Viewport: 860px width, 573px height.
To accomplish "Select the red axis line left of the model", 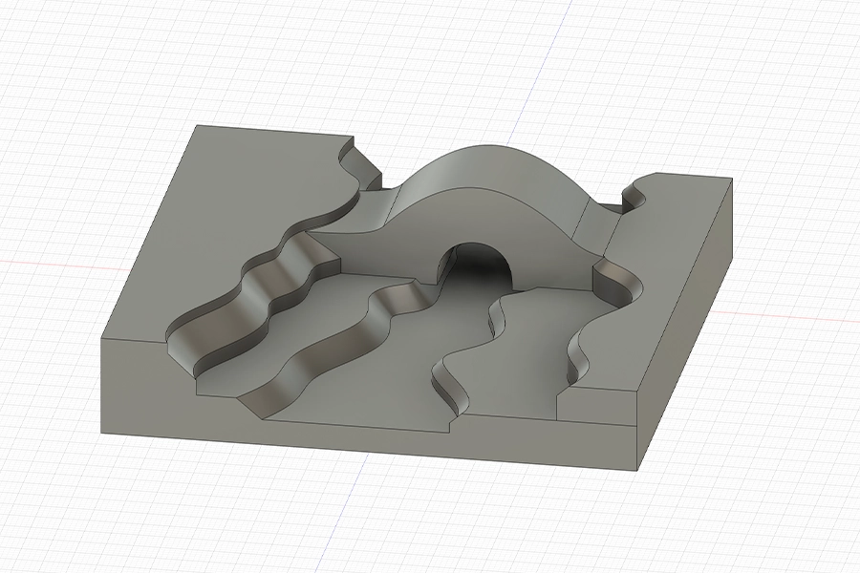I will click(x=48, y=265).
